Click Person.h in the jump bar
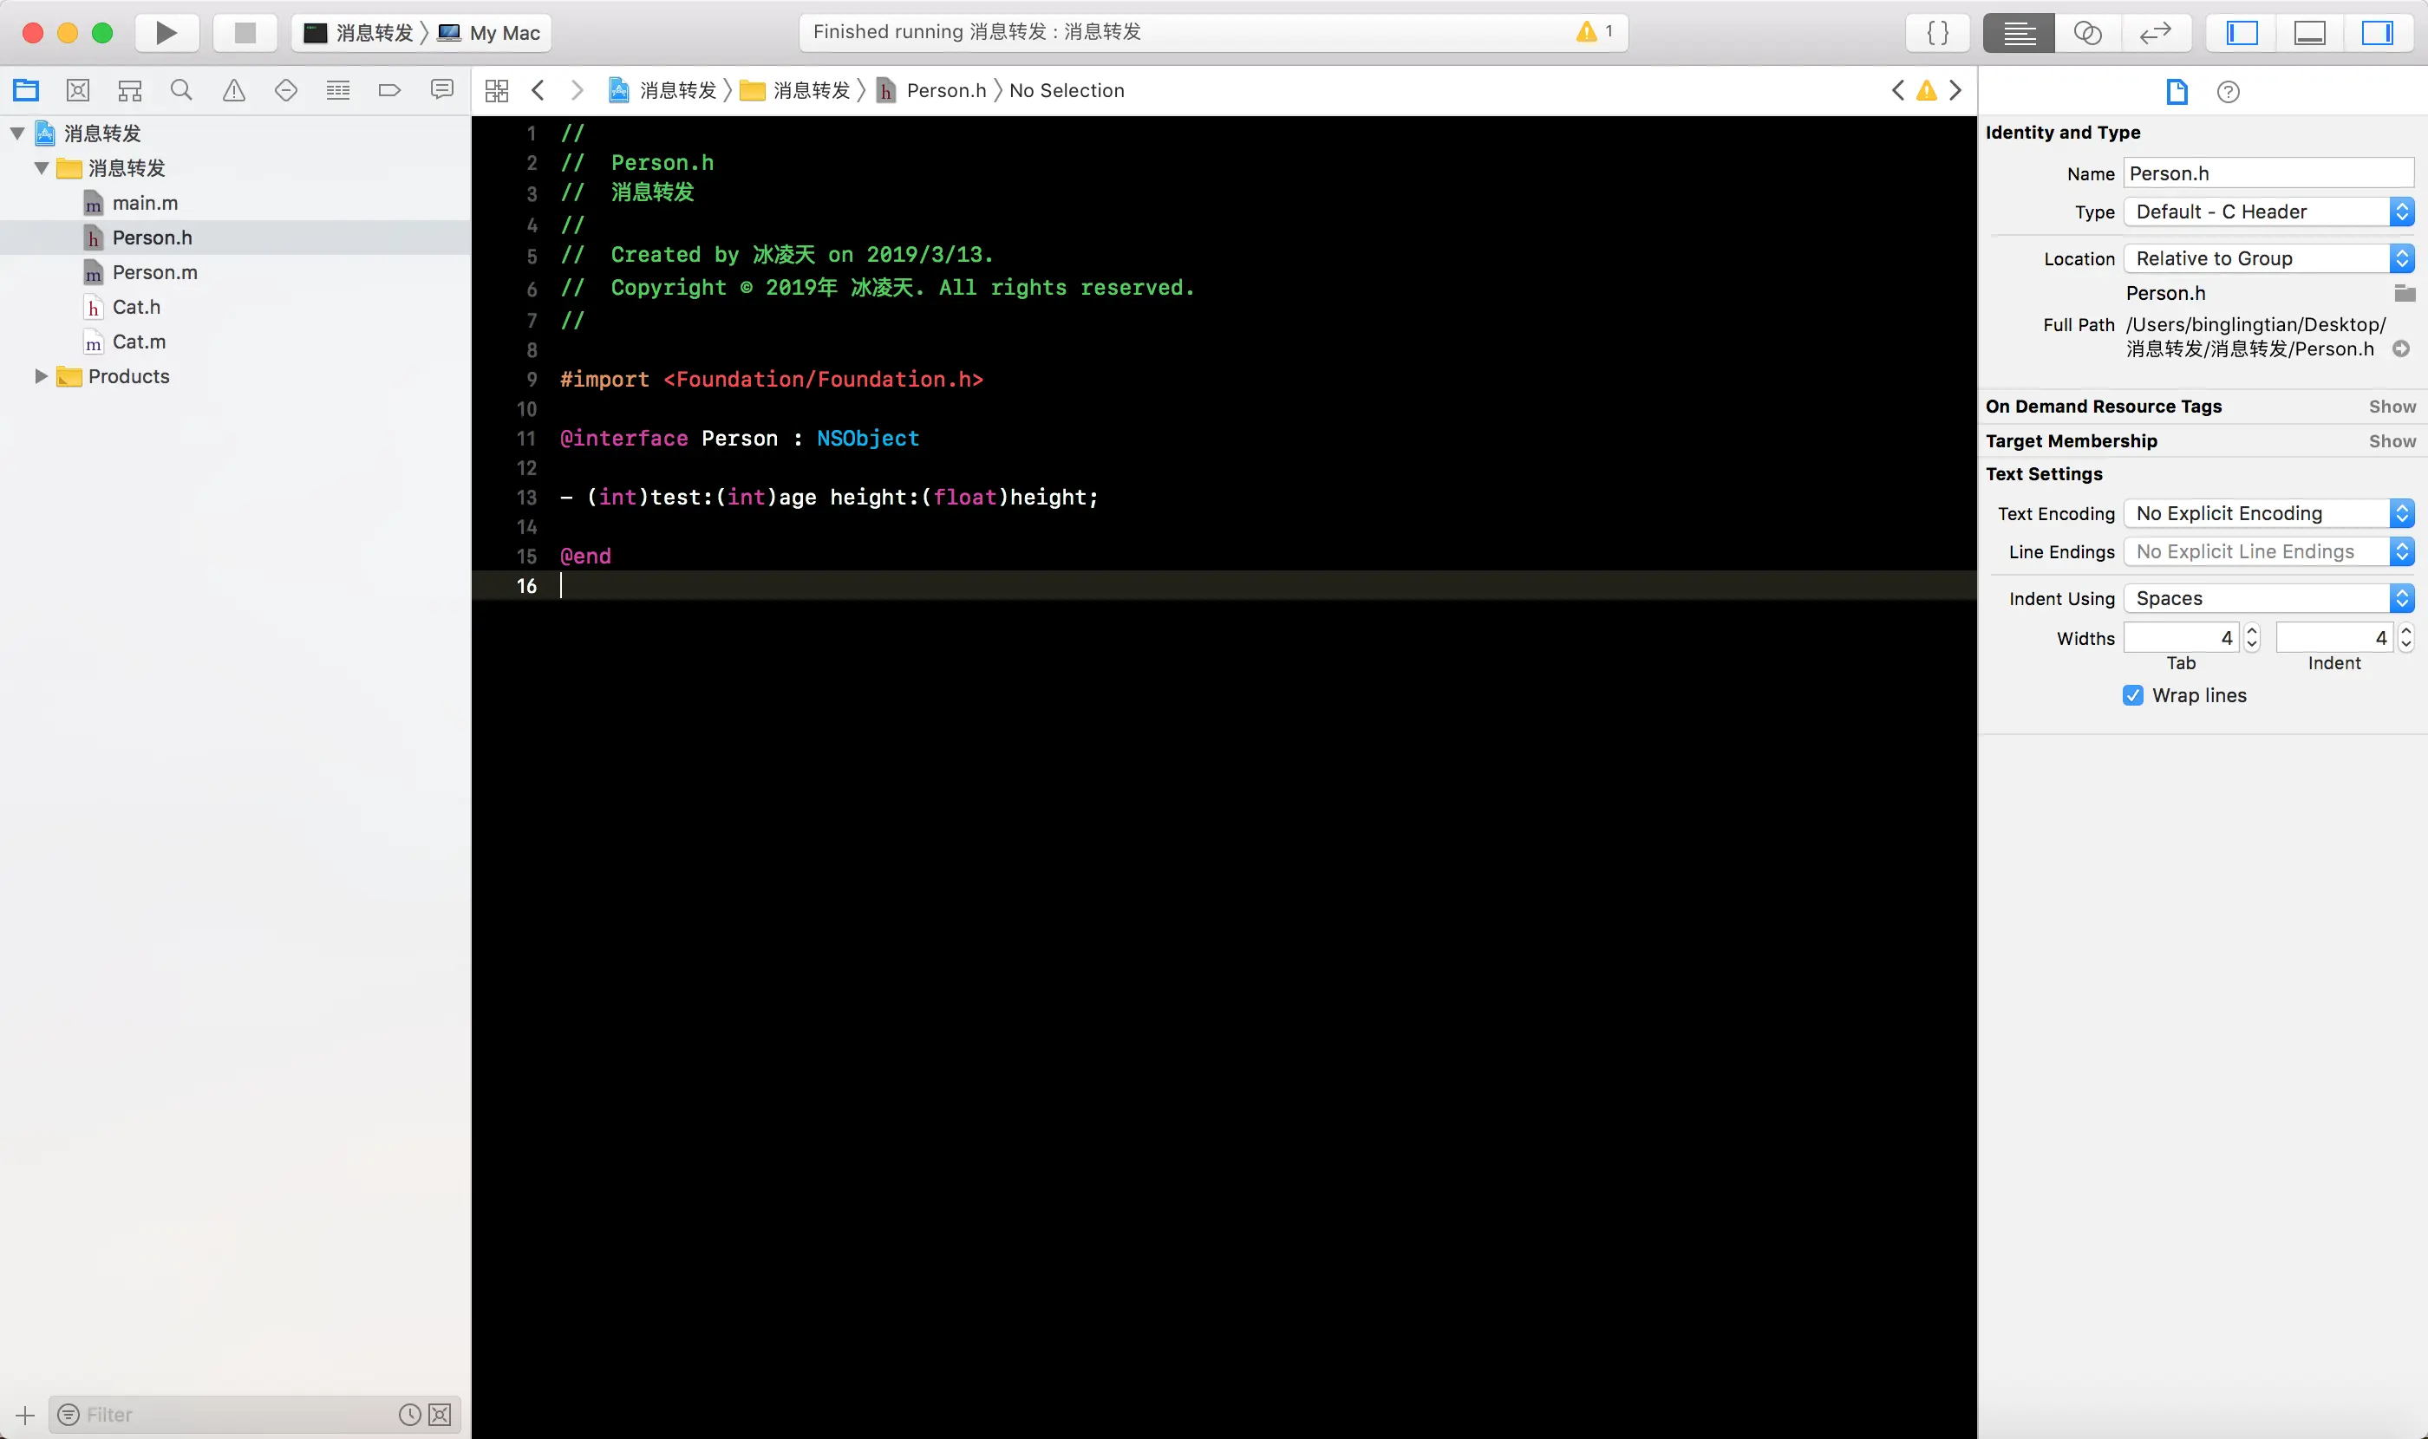The height and width of the screenshot is (1439, 2428). tap(946, 90)
